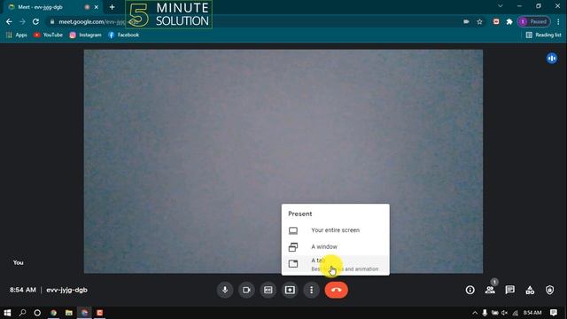
Task: Click the meet.google.com address bar
Action: 253,21
